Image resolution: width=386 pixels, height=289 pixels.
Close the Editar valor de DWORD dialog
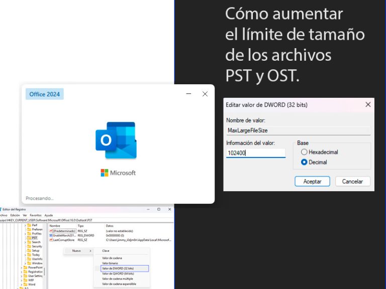point(368,104)
